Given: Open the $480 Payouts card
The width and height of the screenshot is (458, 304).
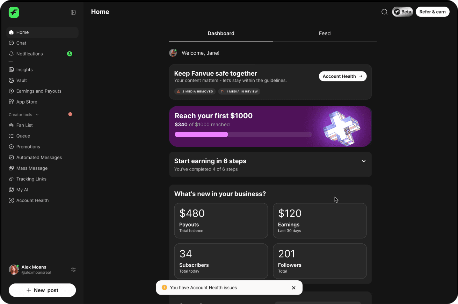Looking at the screenshot, I should point(221,221).
